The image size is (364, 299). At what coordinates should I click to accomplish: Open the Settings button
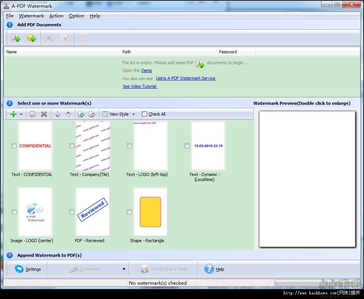(x=28, y=269)
